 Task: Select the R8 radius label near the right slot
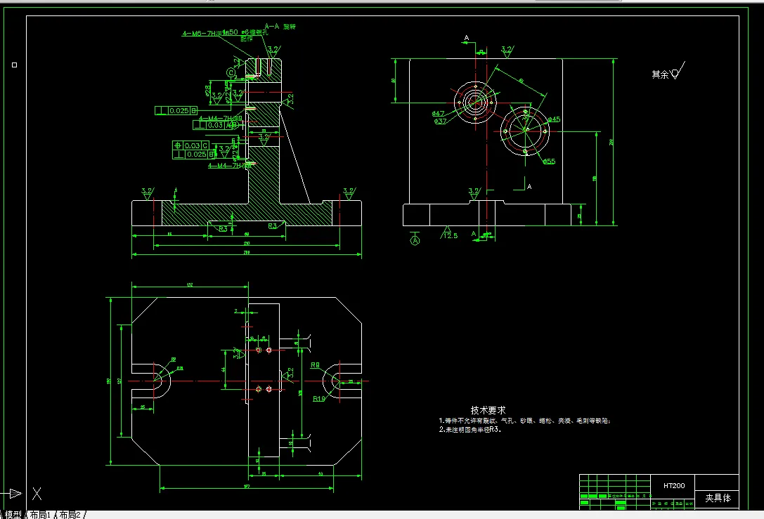316,365
